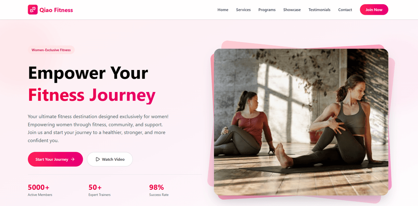
Task: Click the 5000+ Active Members stat
Action: point(40,190)
